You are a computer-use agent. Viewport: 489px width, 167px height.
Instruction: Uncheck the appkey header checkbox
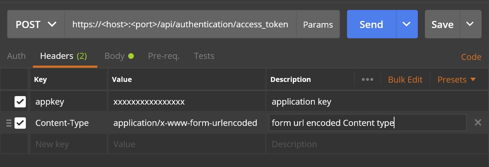20,102
